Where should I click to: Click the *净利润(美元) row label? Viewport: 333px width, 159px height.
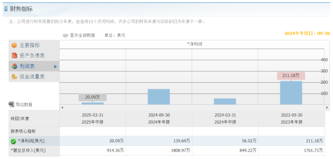click(31, 141)
